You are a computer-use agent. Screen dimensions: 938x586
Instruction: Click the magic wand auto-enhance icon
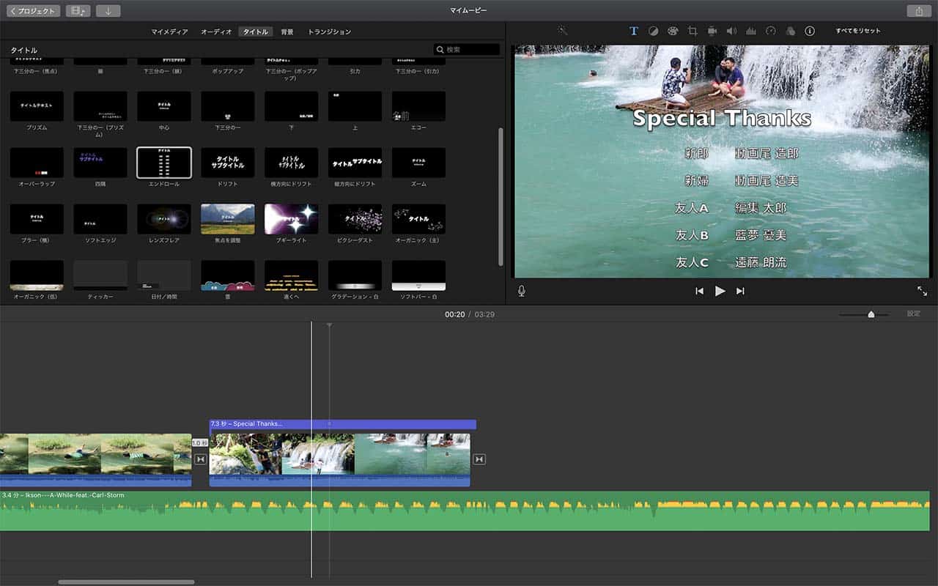(562, 31)
